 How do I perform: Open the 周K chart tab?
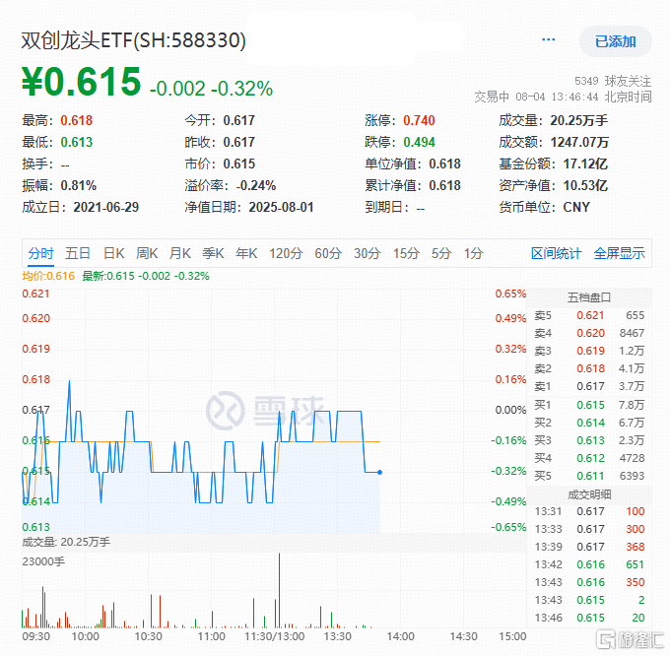point(147,253)
